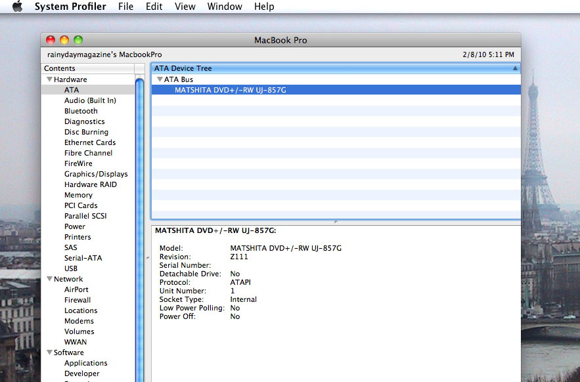Collapse the Network section in Contents
The image size is (580, 382).
coord(49,279)
